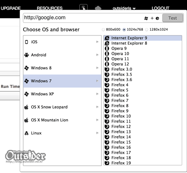This screenshot has width=187, height=173.
Task: Choose Firefox 19 from the browser list
Action: [x=142, y=163]
